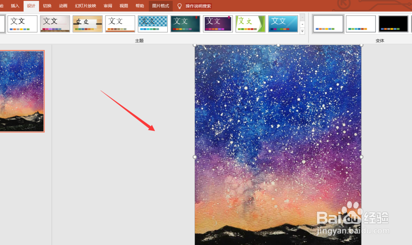The height and width of the screenshot is (245, 412).
Task: Apply the blue diamond-pattern theme
Action: pyautogui.click(x=153, y=24)
